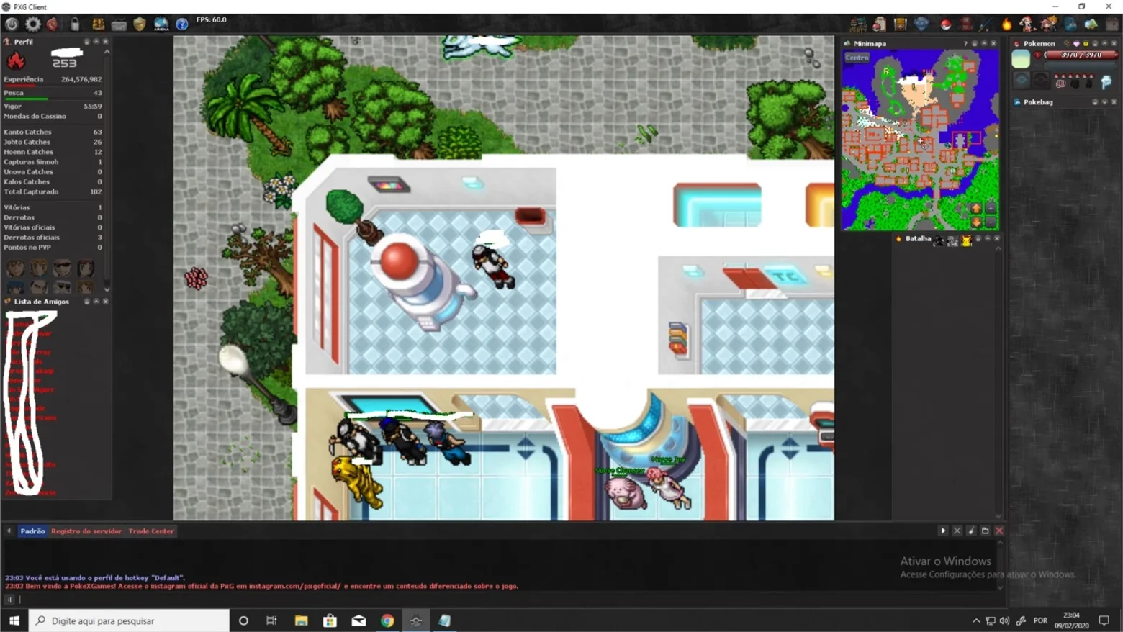Collapse the Pokemon panel
The height and width of the screenshot is (632, 1123).
(x=1105, y=43)
